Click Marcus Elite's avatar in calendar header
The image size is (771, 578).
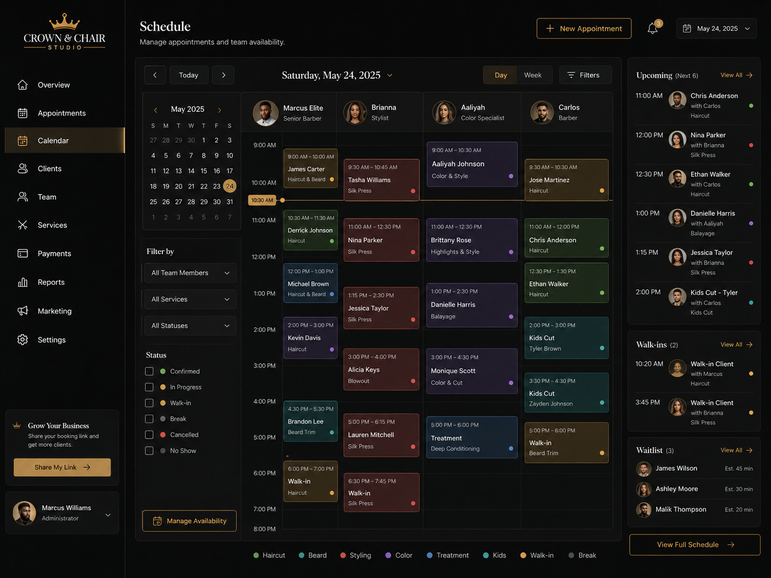[265, 113]
